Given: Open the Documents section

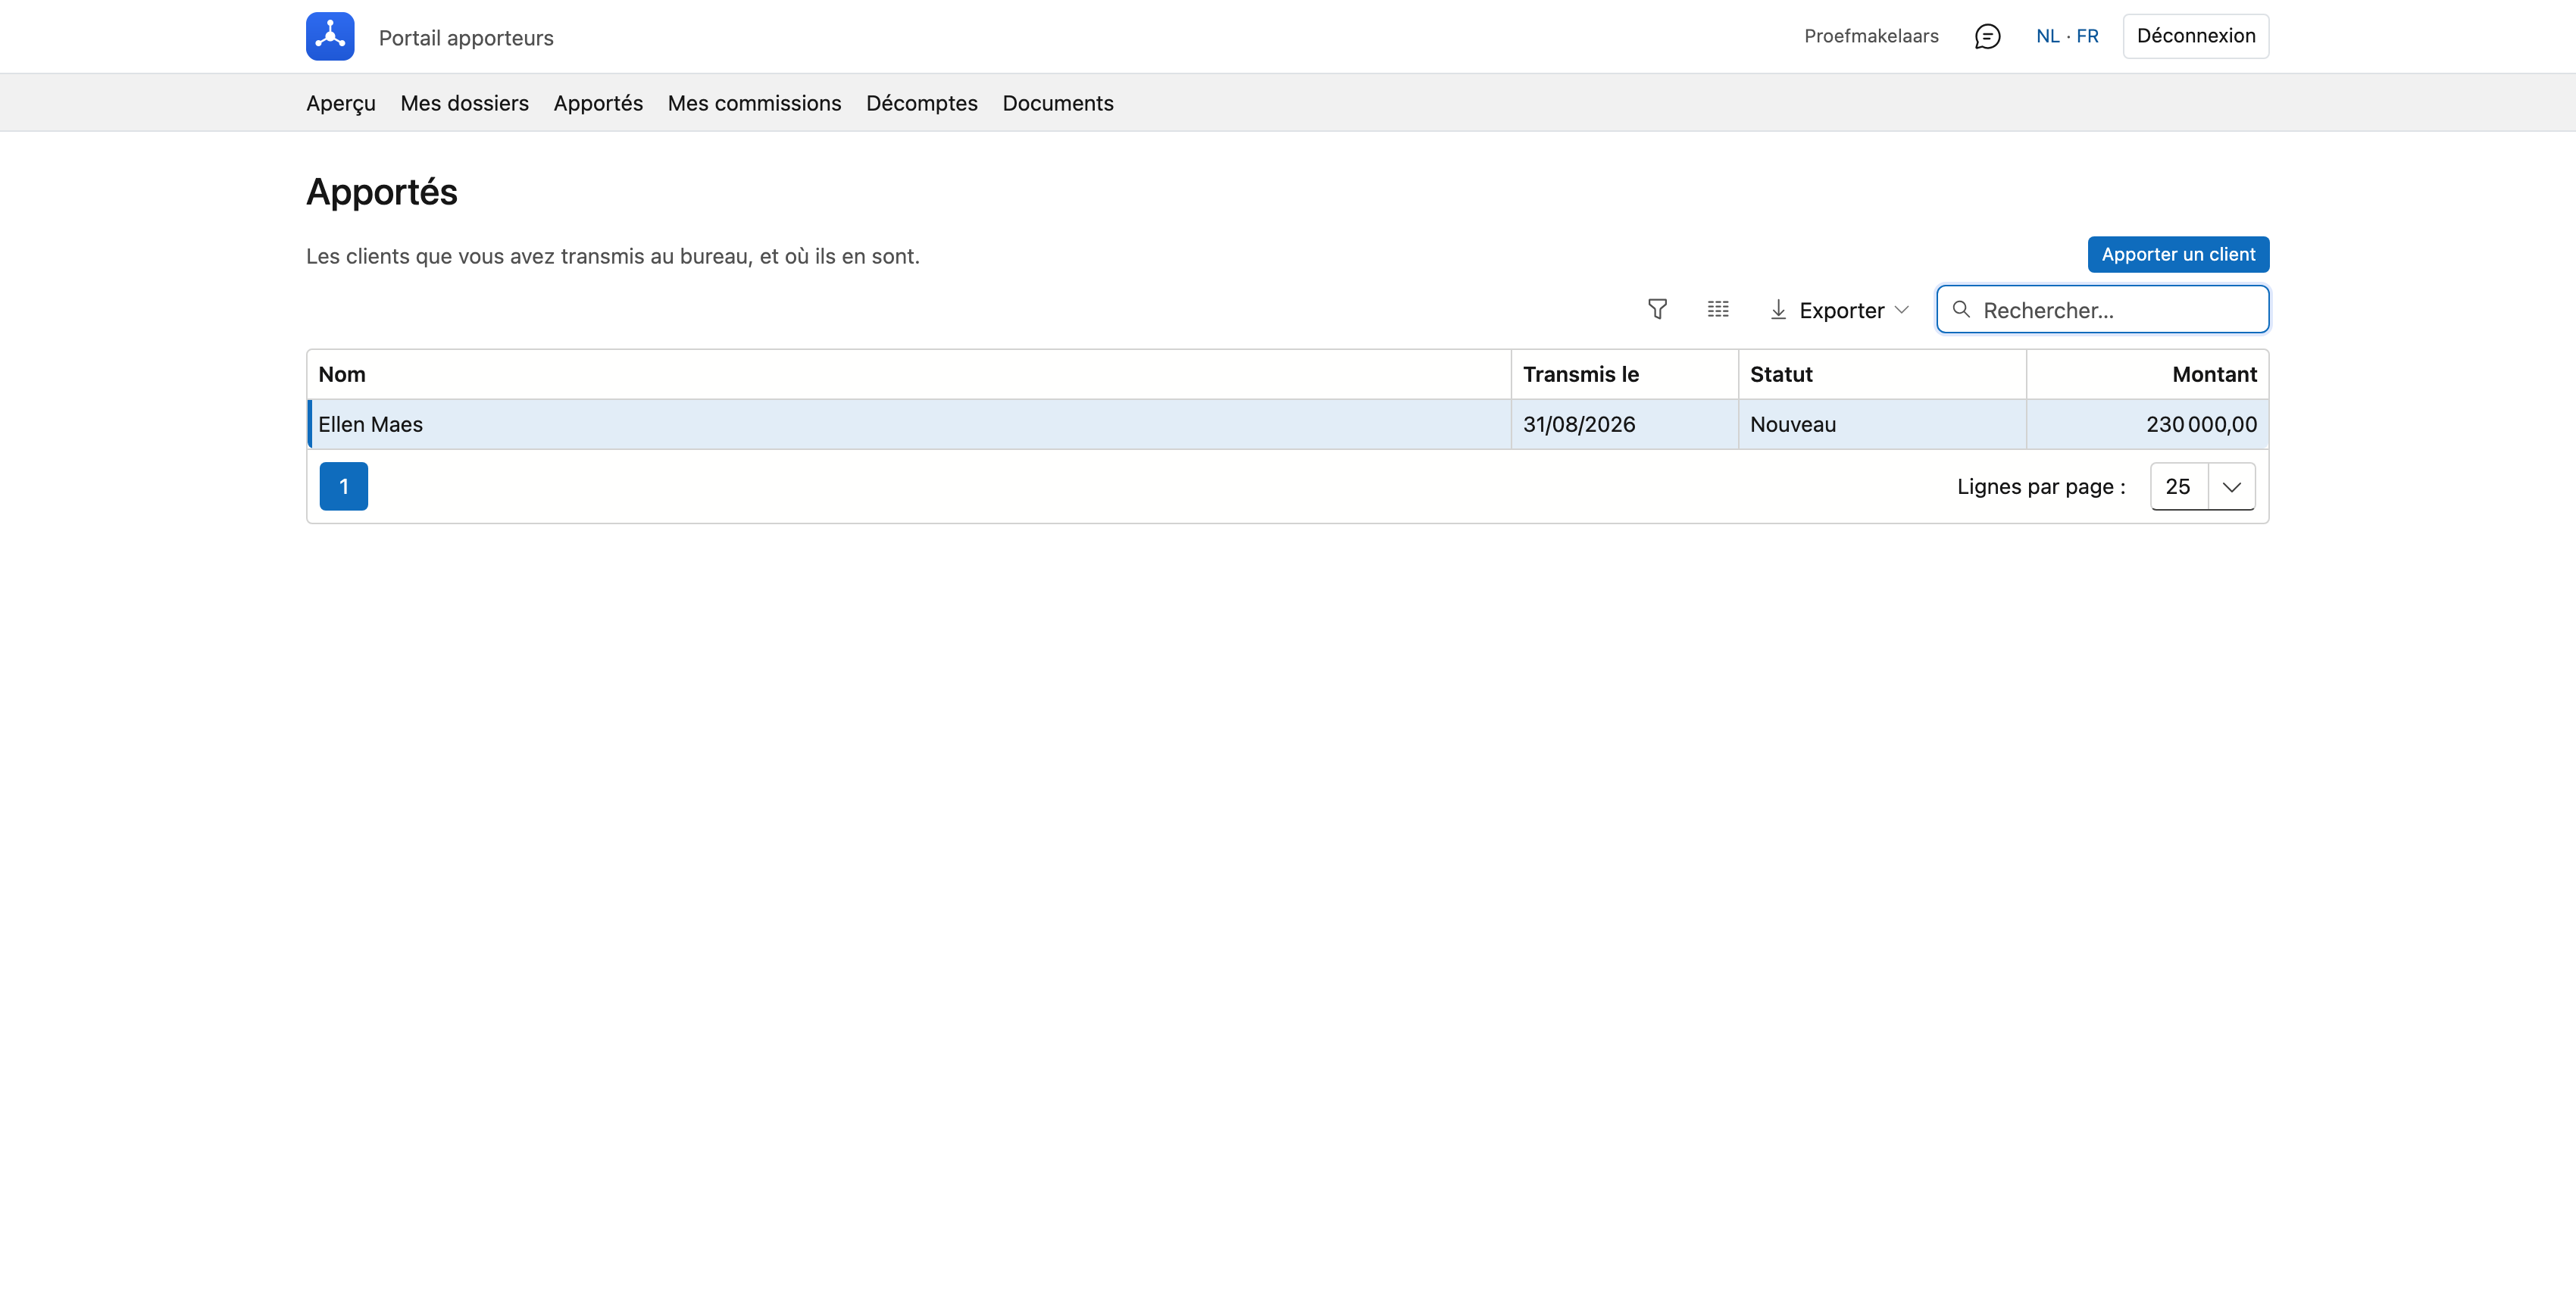Looking at the screenshot, I should point(1058,103).
